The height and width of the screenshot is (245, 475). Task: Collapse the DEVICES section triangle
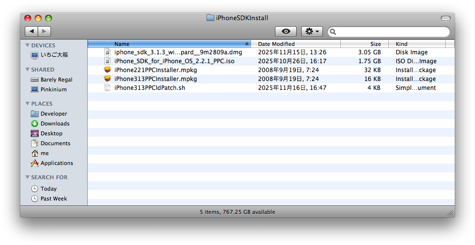[x=27, y=45]
